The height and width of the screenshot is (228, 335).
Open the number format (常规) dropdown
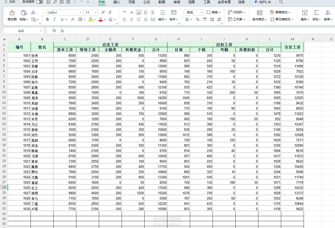click(202, 12)
